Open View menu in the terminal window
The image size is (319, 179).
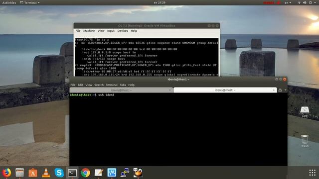coord(89,85)
